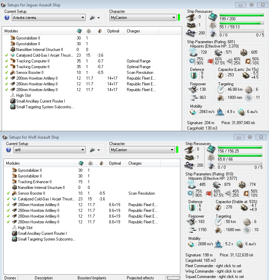Click powergrid column header icon in Wolf modules
The width and height of the screenshot is (269, 280).
[x=90, y=163]
